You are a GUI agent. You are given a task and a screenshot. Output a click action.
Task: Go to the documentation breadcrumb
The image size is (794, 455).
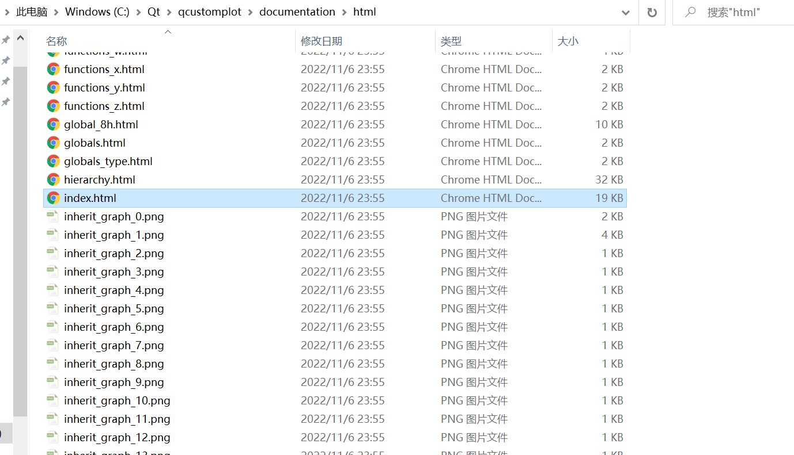(297, 12)
